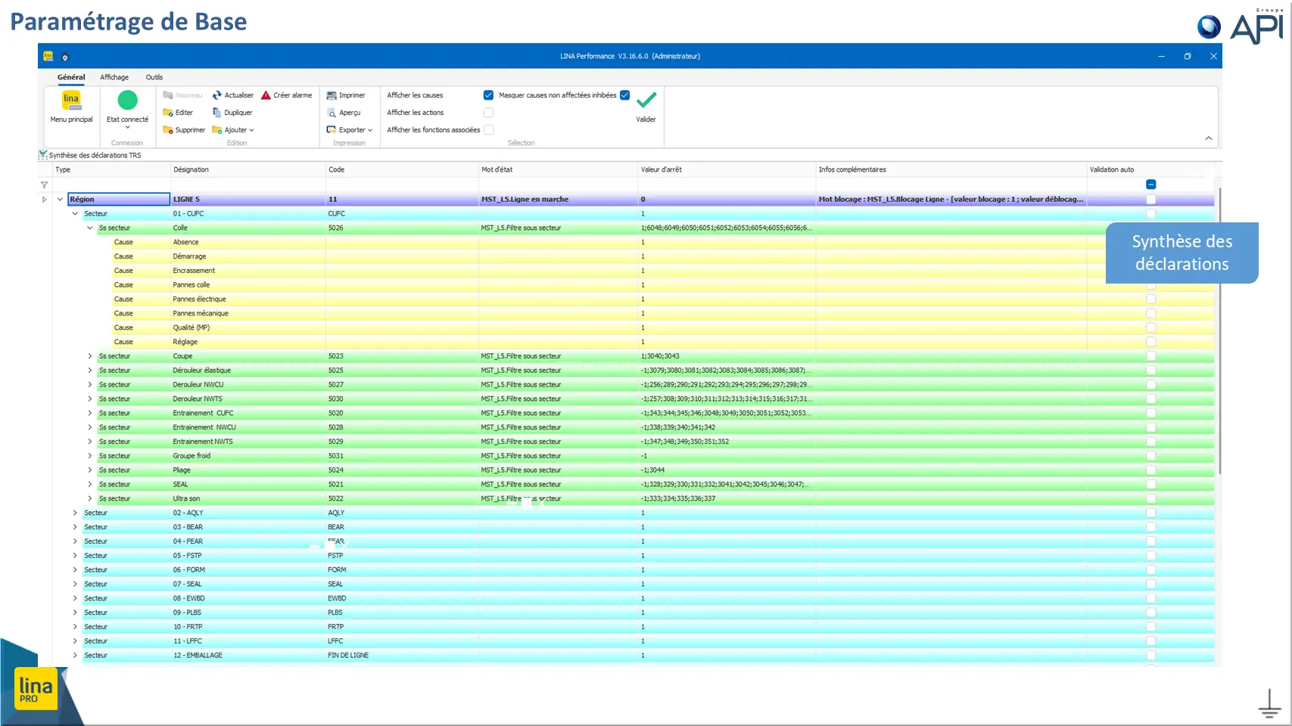Open the Exporter dropdown
The image size is (1292, 726).
point(350,130)
